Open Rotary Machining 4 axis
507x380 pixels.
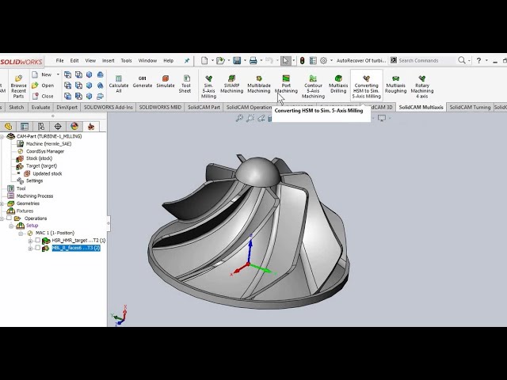click(422, 86)
